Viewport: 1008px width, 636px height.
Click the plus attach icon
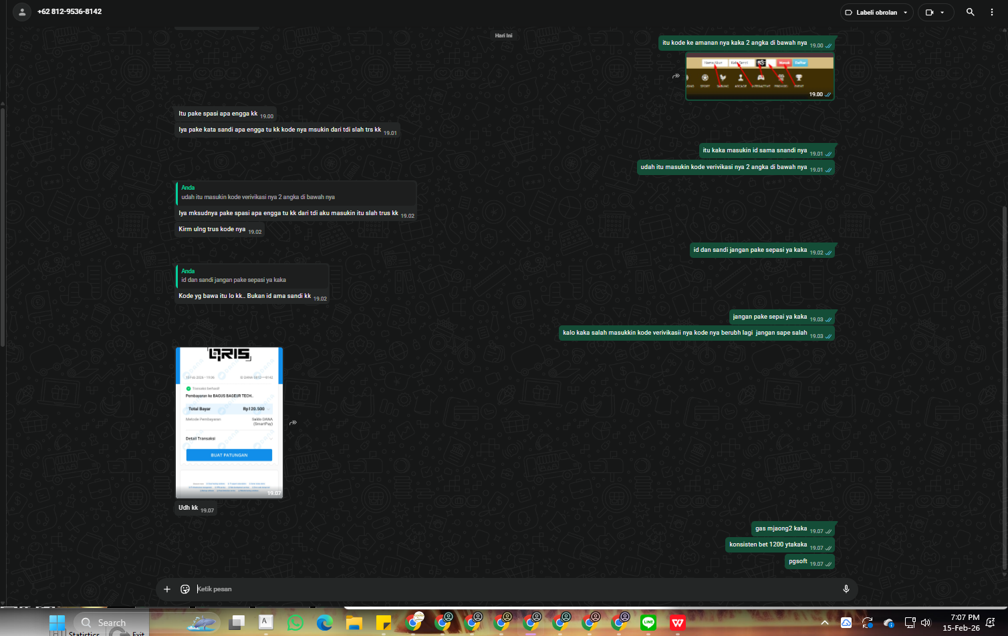[x=167, y=589]
